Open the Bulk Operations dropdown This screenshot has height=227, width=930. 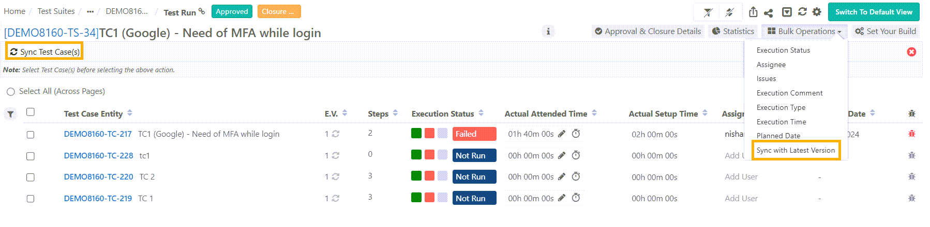[804, 31]
